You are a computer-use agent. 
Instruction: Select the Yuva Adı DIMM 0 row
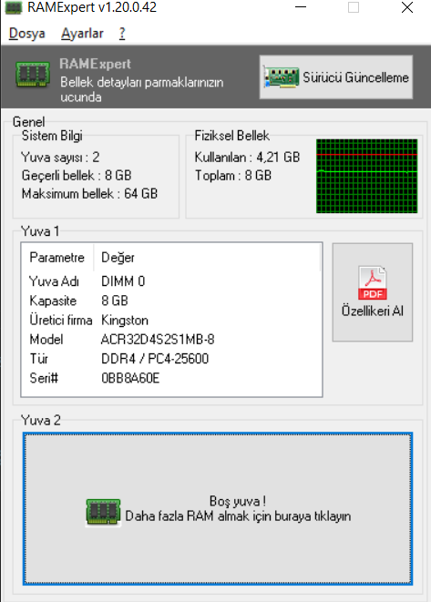(x=171, y=281)
